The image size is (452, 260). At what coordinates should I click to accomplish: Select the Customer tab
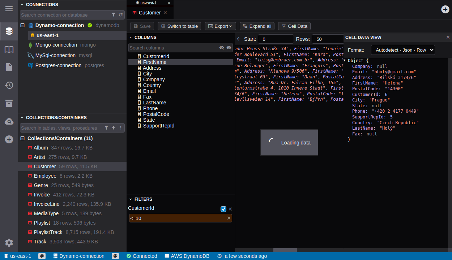pos(149,13)
